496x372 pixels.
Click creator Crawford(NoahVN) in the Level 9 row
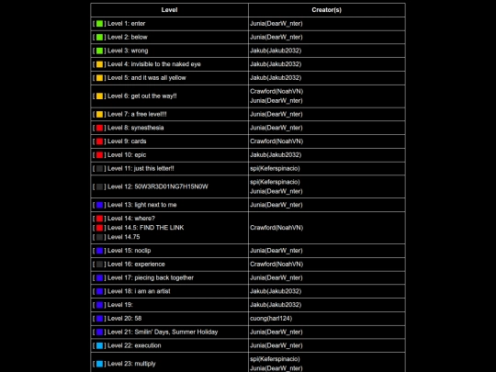276,141
